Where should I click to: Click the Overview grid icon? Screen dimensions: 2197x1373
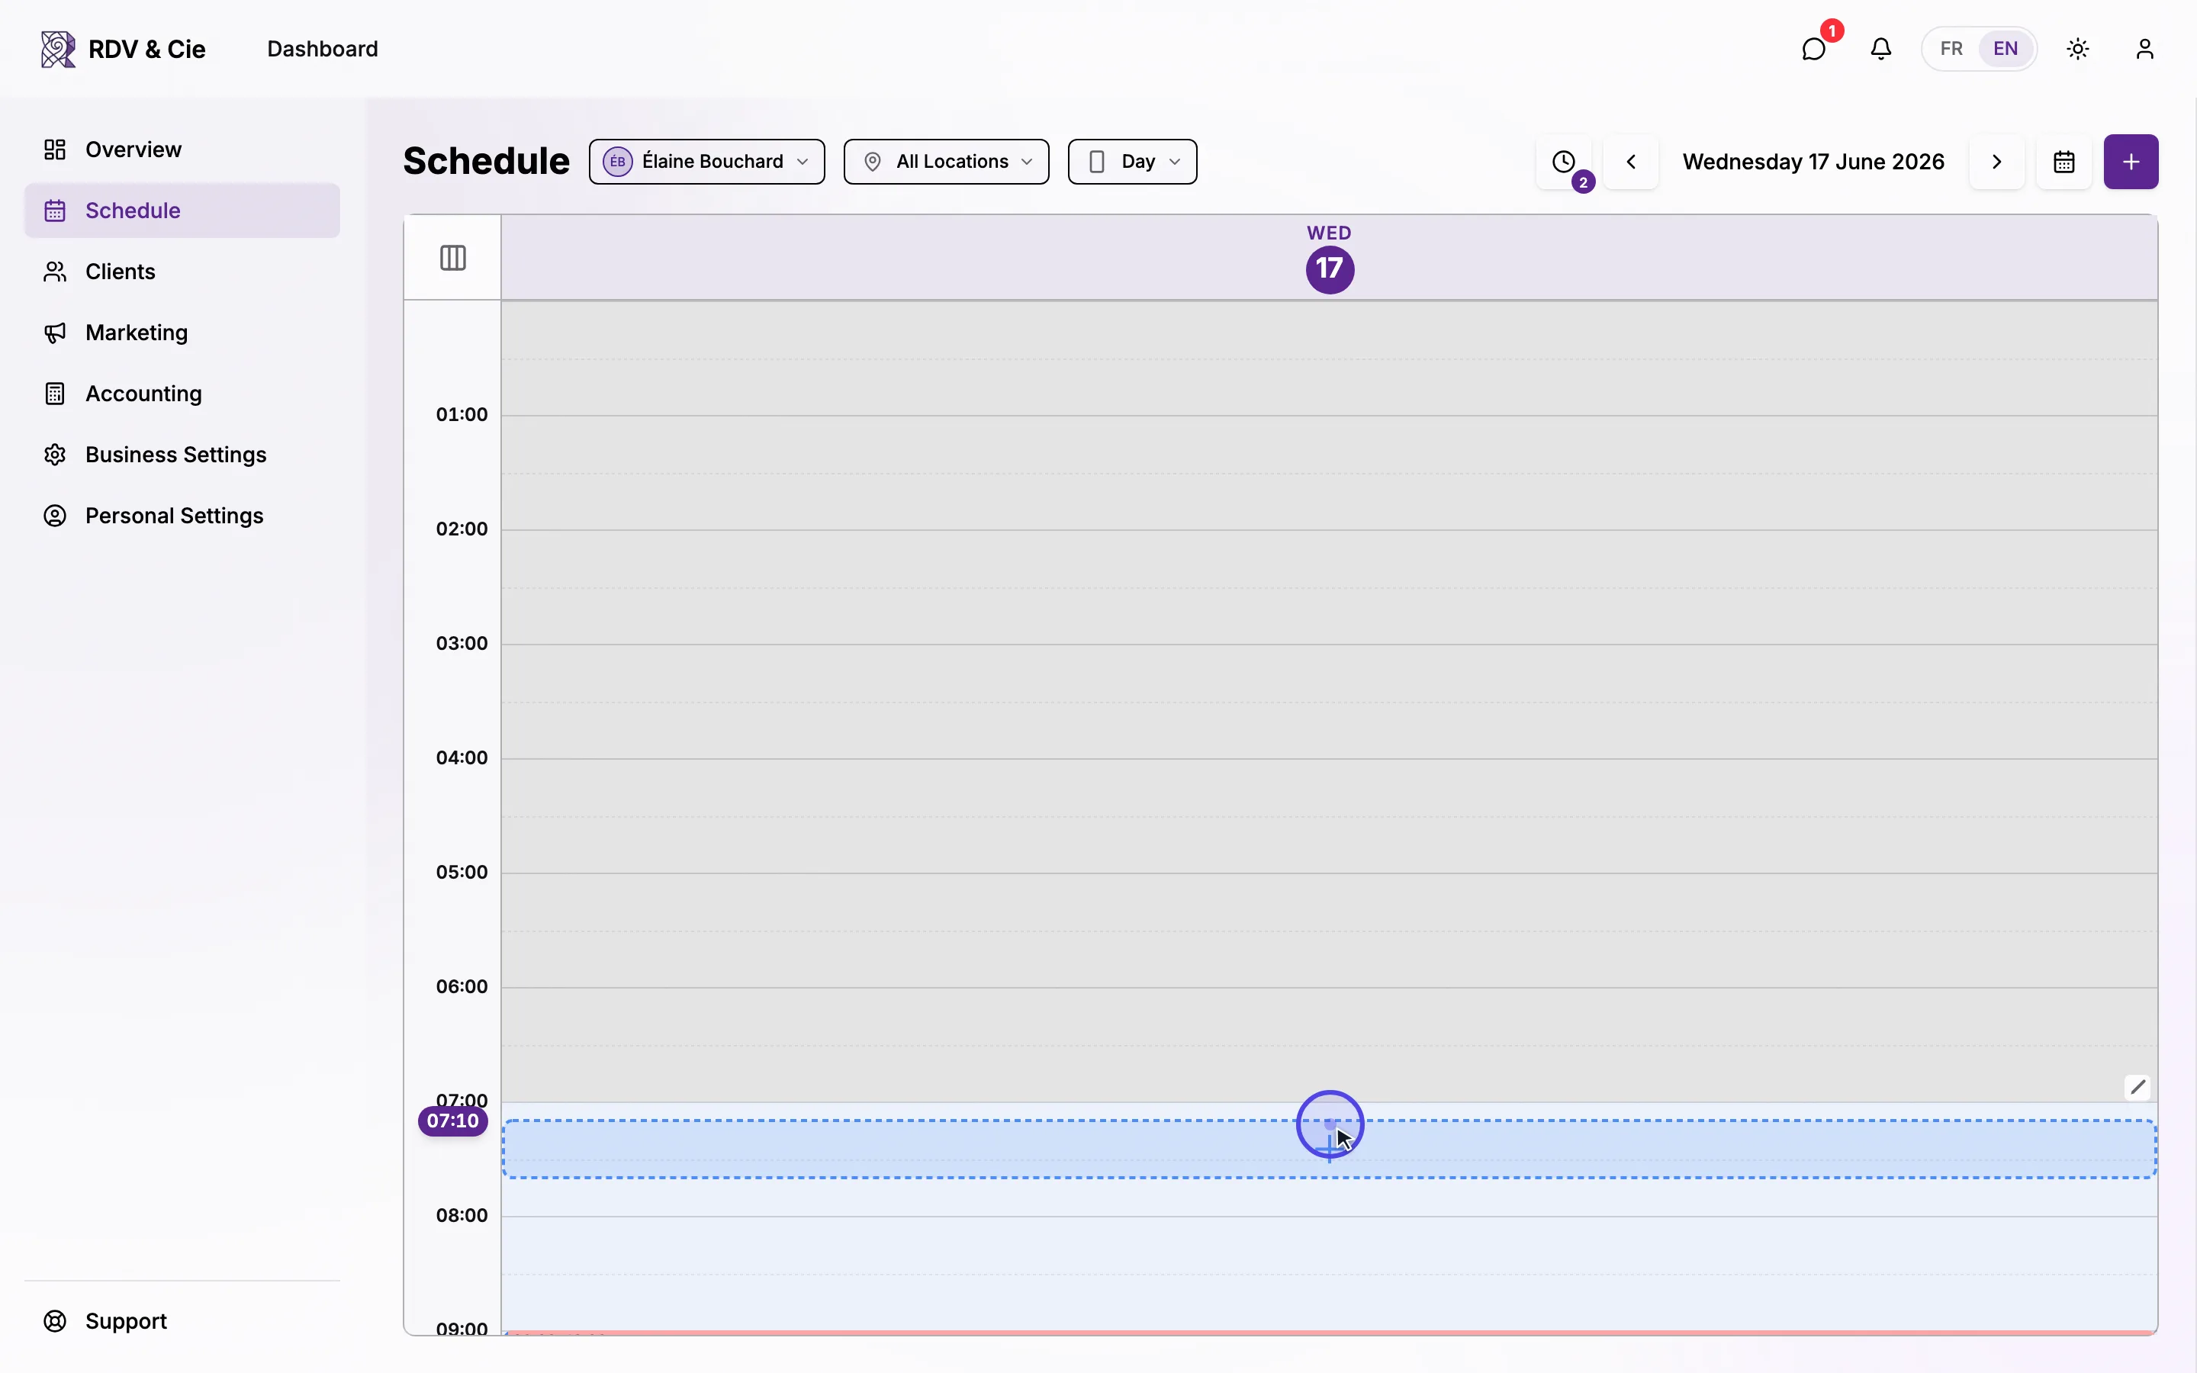(56, 150)
